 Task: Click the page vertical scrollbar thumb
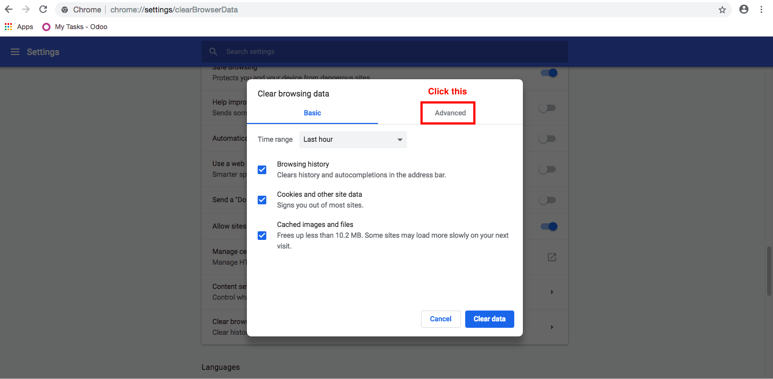point(769,271)
